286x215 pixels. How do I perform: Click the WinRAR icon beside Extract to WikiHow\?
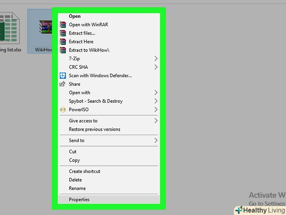pyautogui.click(x=63, y=50)
